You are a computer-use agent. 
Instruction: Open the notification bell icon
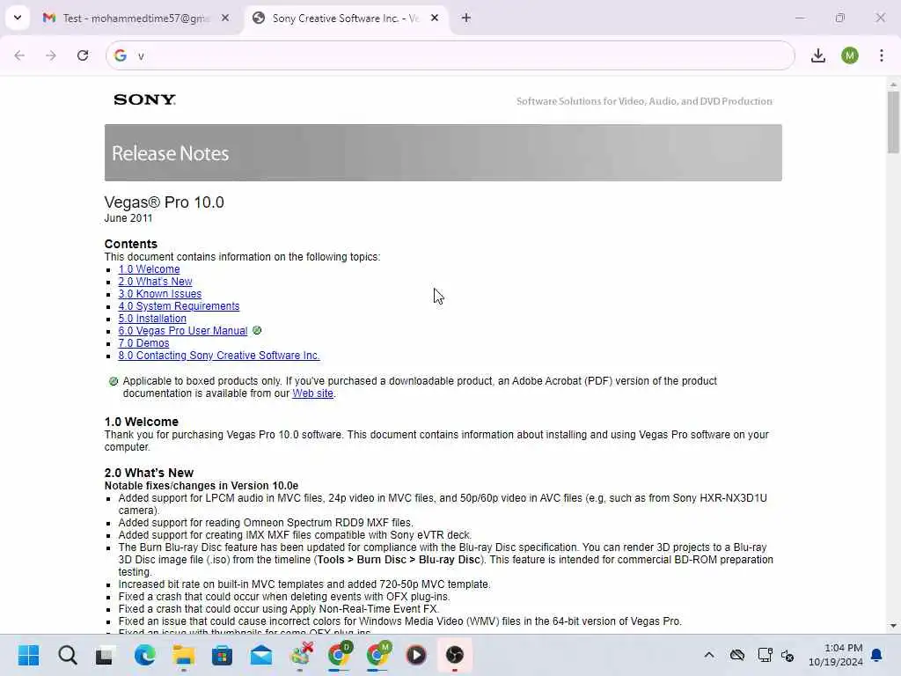point(877,655)
